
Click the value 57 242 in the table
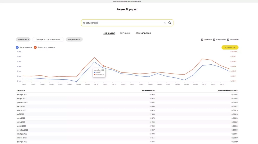click(x=152, y=126)
